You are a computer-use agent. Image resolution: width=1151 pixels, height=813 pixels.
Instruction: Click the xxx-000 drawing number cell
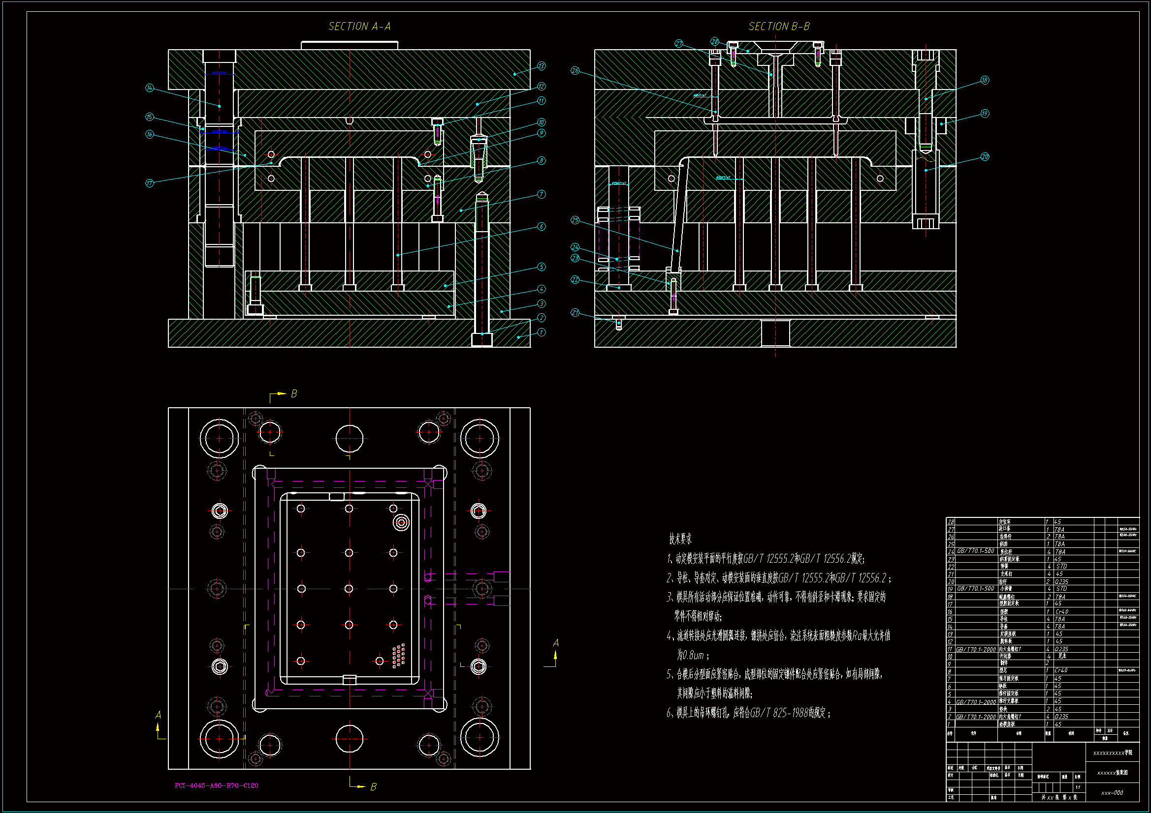pos(1112,793)
